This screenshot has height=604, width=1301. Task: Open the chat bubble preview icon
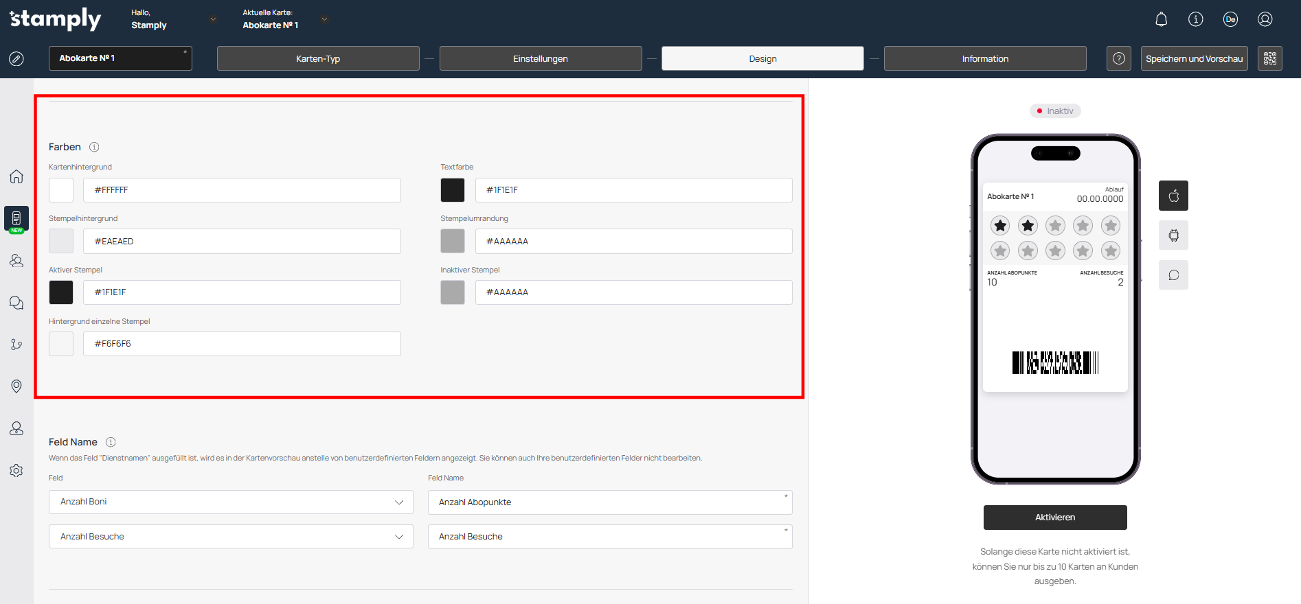(x=1173, y=275)
